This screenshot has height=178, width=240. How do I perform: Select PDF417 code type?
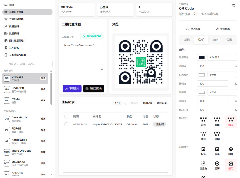[25, 130]
